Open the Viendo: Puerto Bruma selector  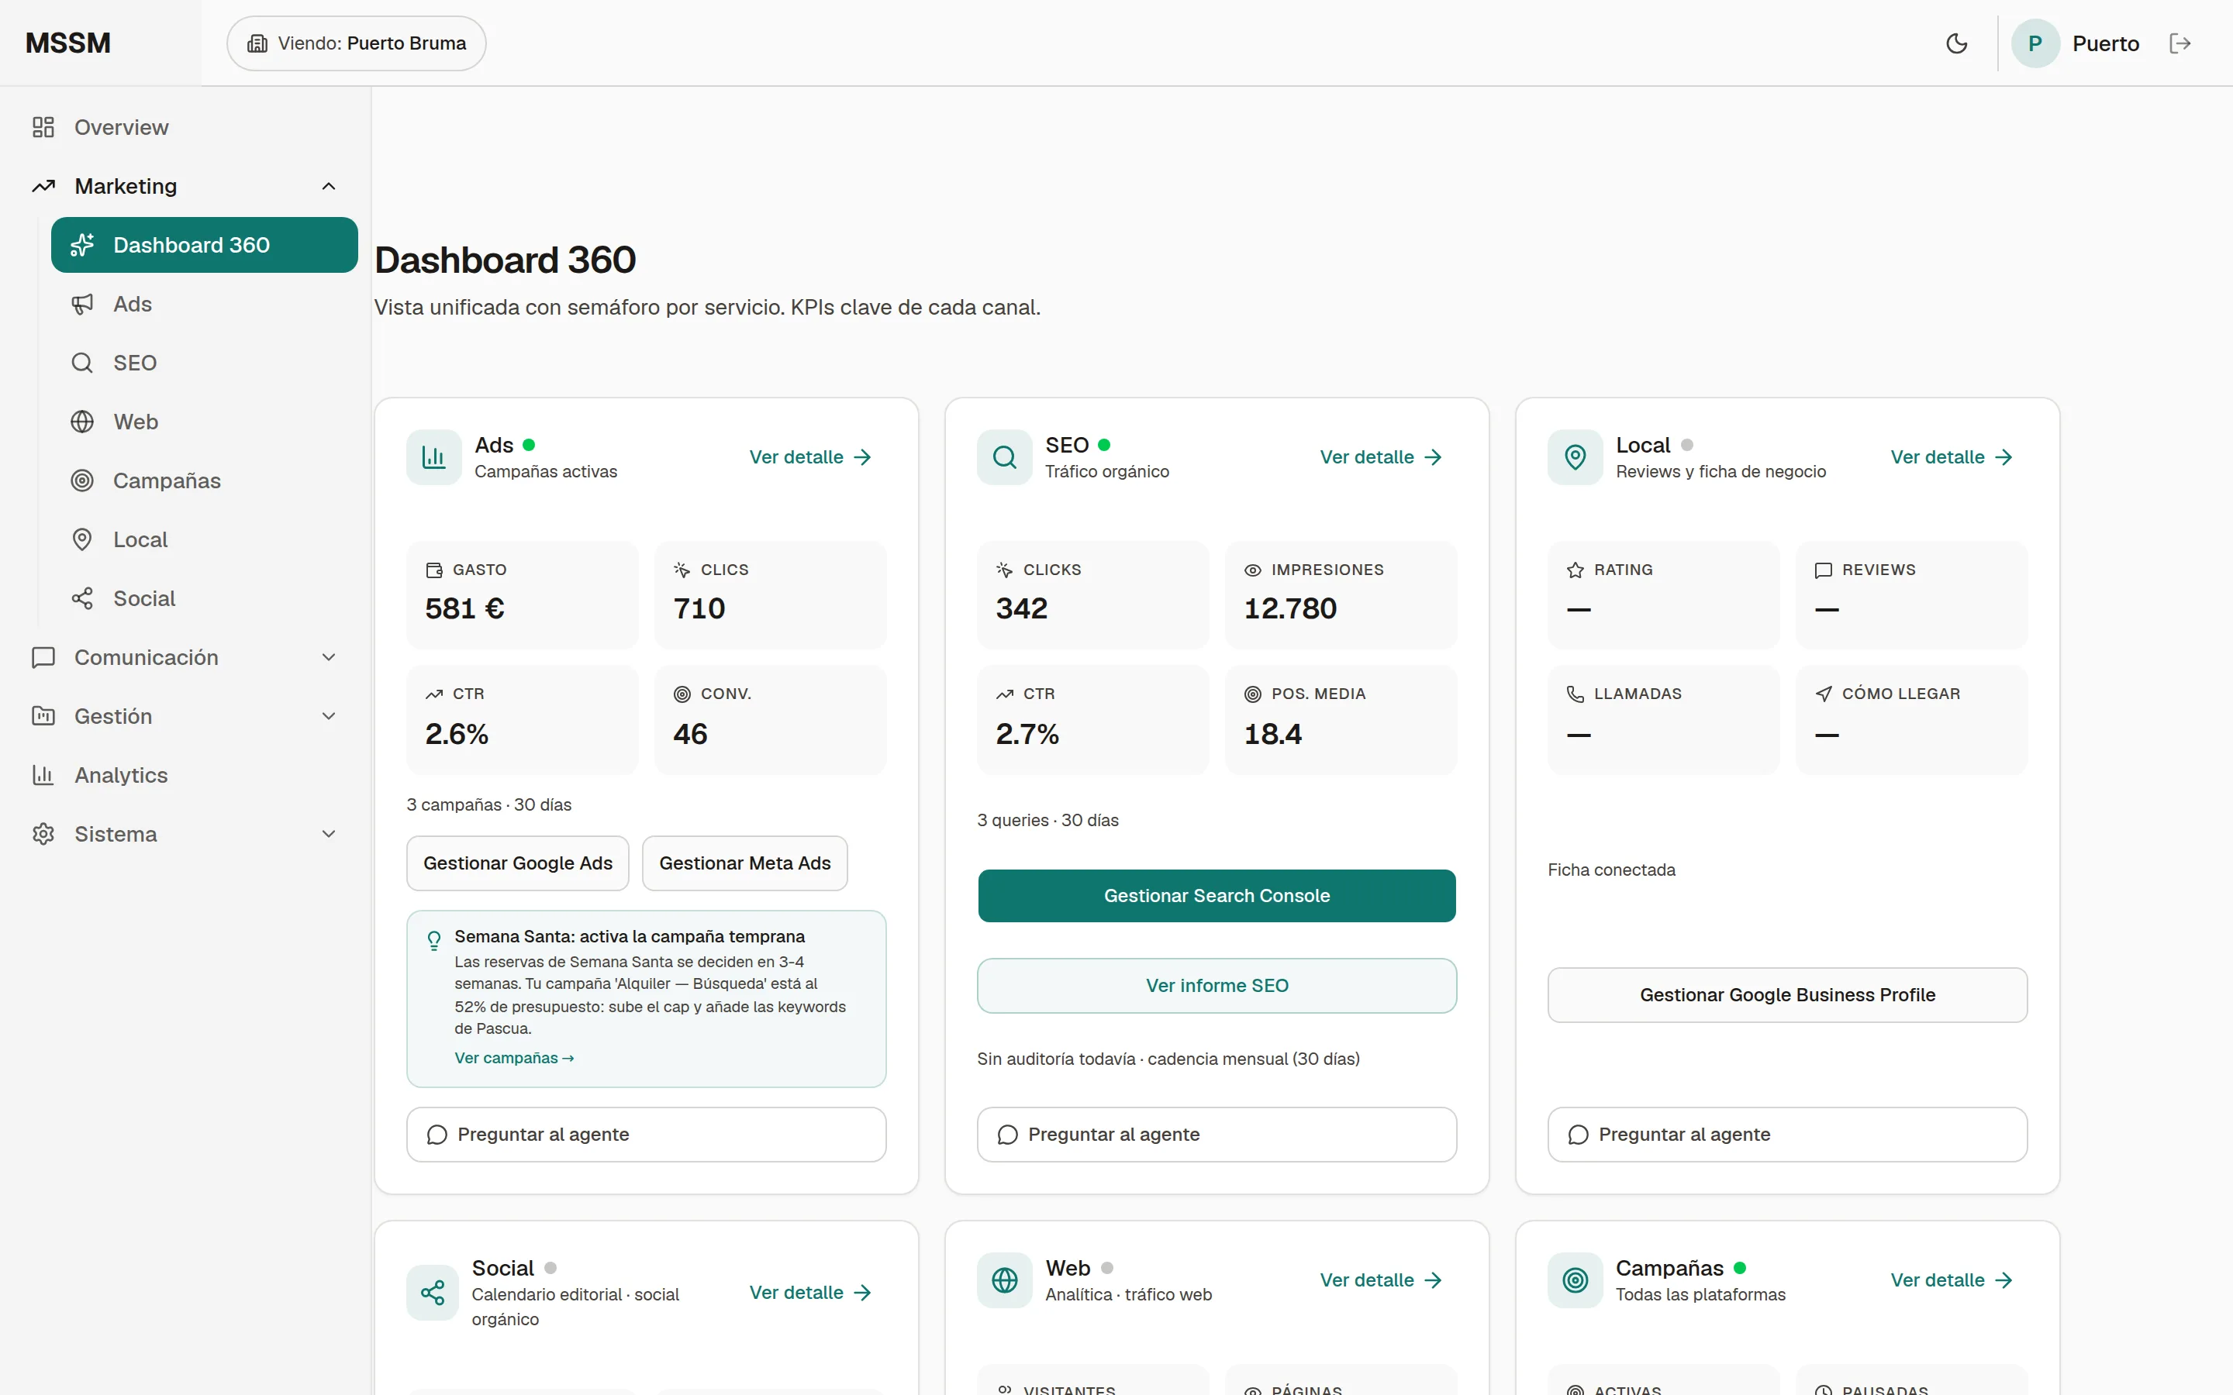(x=356, y=43)
